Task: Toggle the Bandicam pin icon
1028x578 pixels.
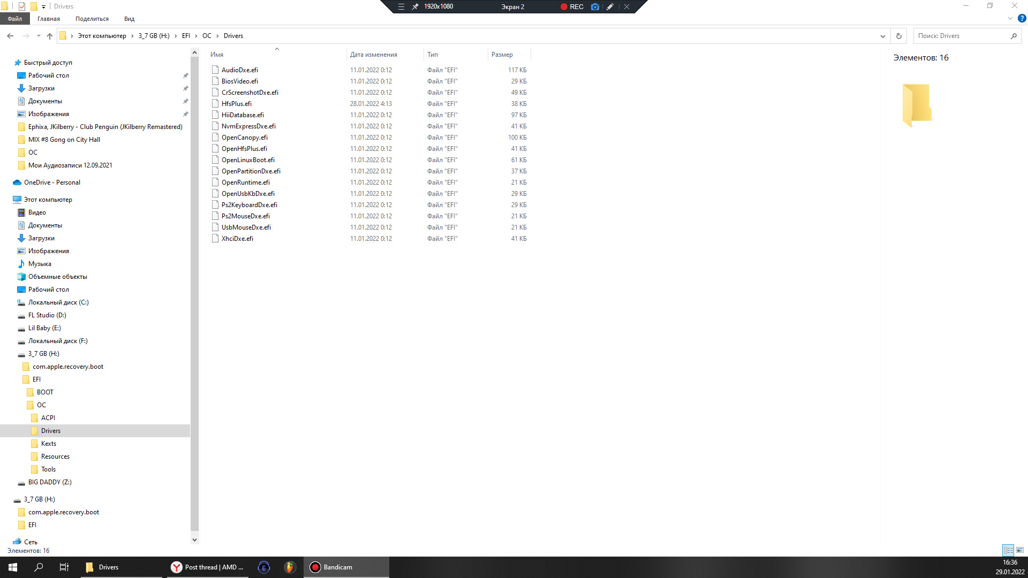Action: click(x=415, y=7)
